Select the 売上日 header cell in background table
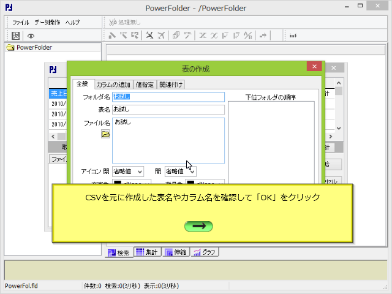This screenshot has width=392, height=294. click(x=58, y=94)
